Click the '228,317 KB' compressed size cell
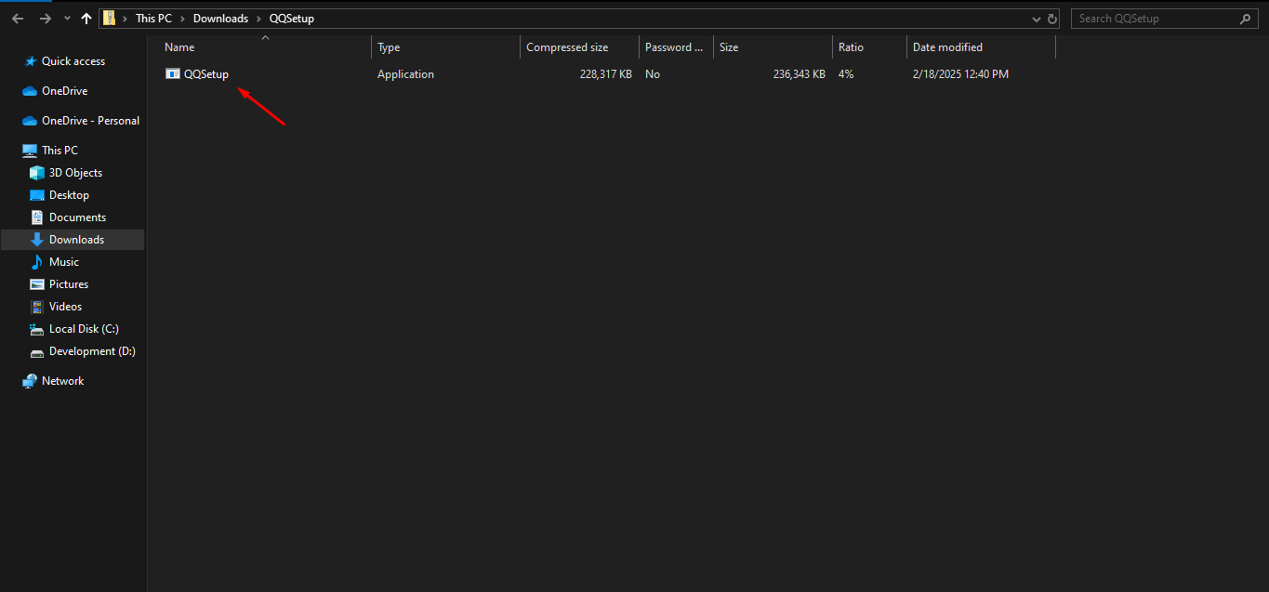This screenshot has width=1269, height=592. pos(605,74)
